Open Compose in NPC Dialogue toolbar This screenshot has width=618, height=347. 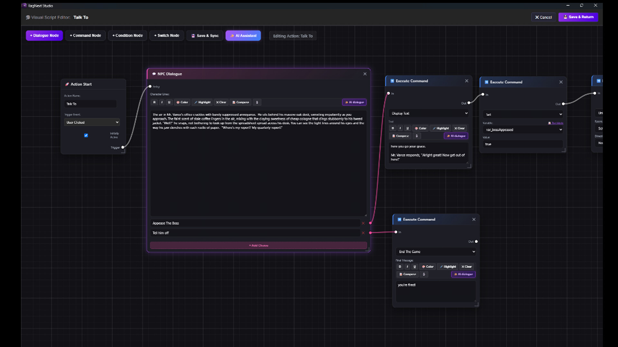241,102
